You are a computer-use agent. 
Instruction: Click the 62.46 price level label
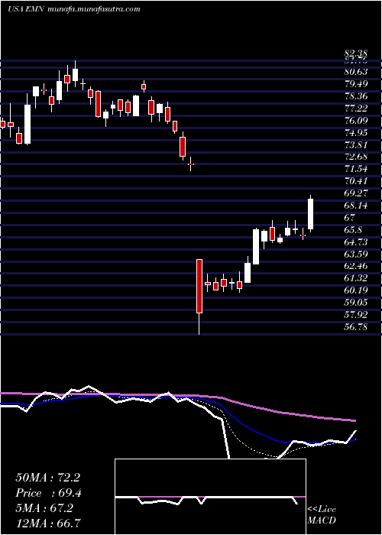pyautogui.click(x=356, y=267)
